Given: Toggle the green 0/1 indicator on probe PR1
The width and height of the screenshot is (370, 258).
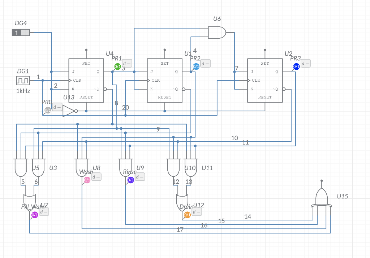Looking at the screenshot, I should tap(117, 66).
